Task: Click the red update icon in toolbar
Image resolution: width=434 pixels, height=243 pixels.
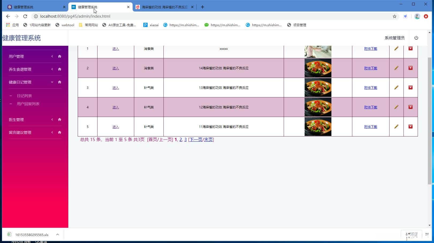Action: (x=426, y=16)
